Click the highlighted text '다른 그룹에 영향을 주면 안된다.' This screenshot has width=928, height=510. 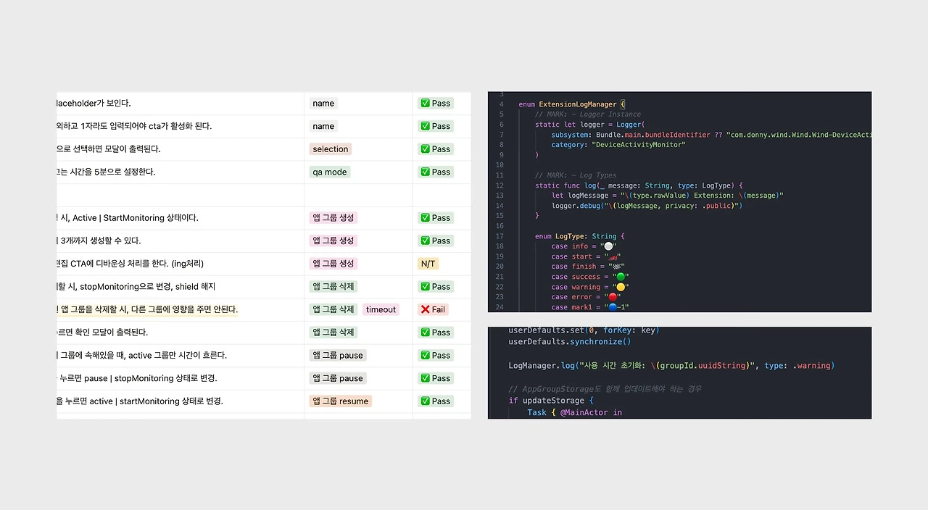[x=184, y=309]
